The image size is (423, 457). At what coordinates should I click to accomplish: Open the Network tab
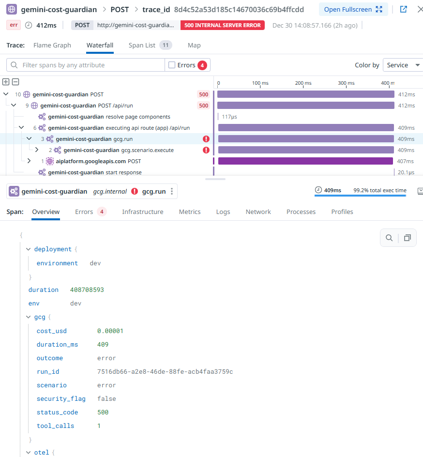point(258,212)
